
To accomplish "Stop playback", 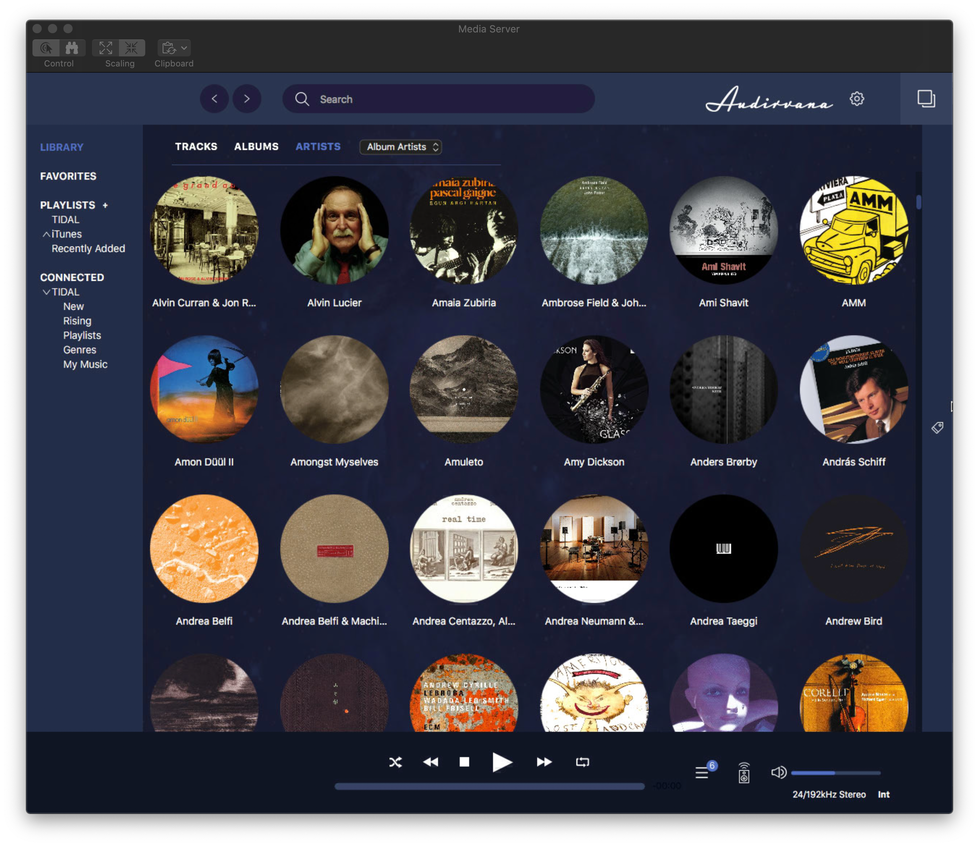I will pyautogui.click(x=464, y=762).
